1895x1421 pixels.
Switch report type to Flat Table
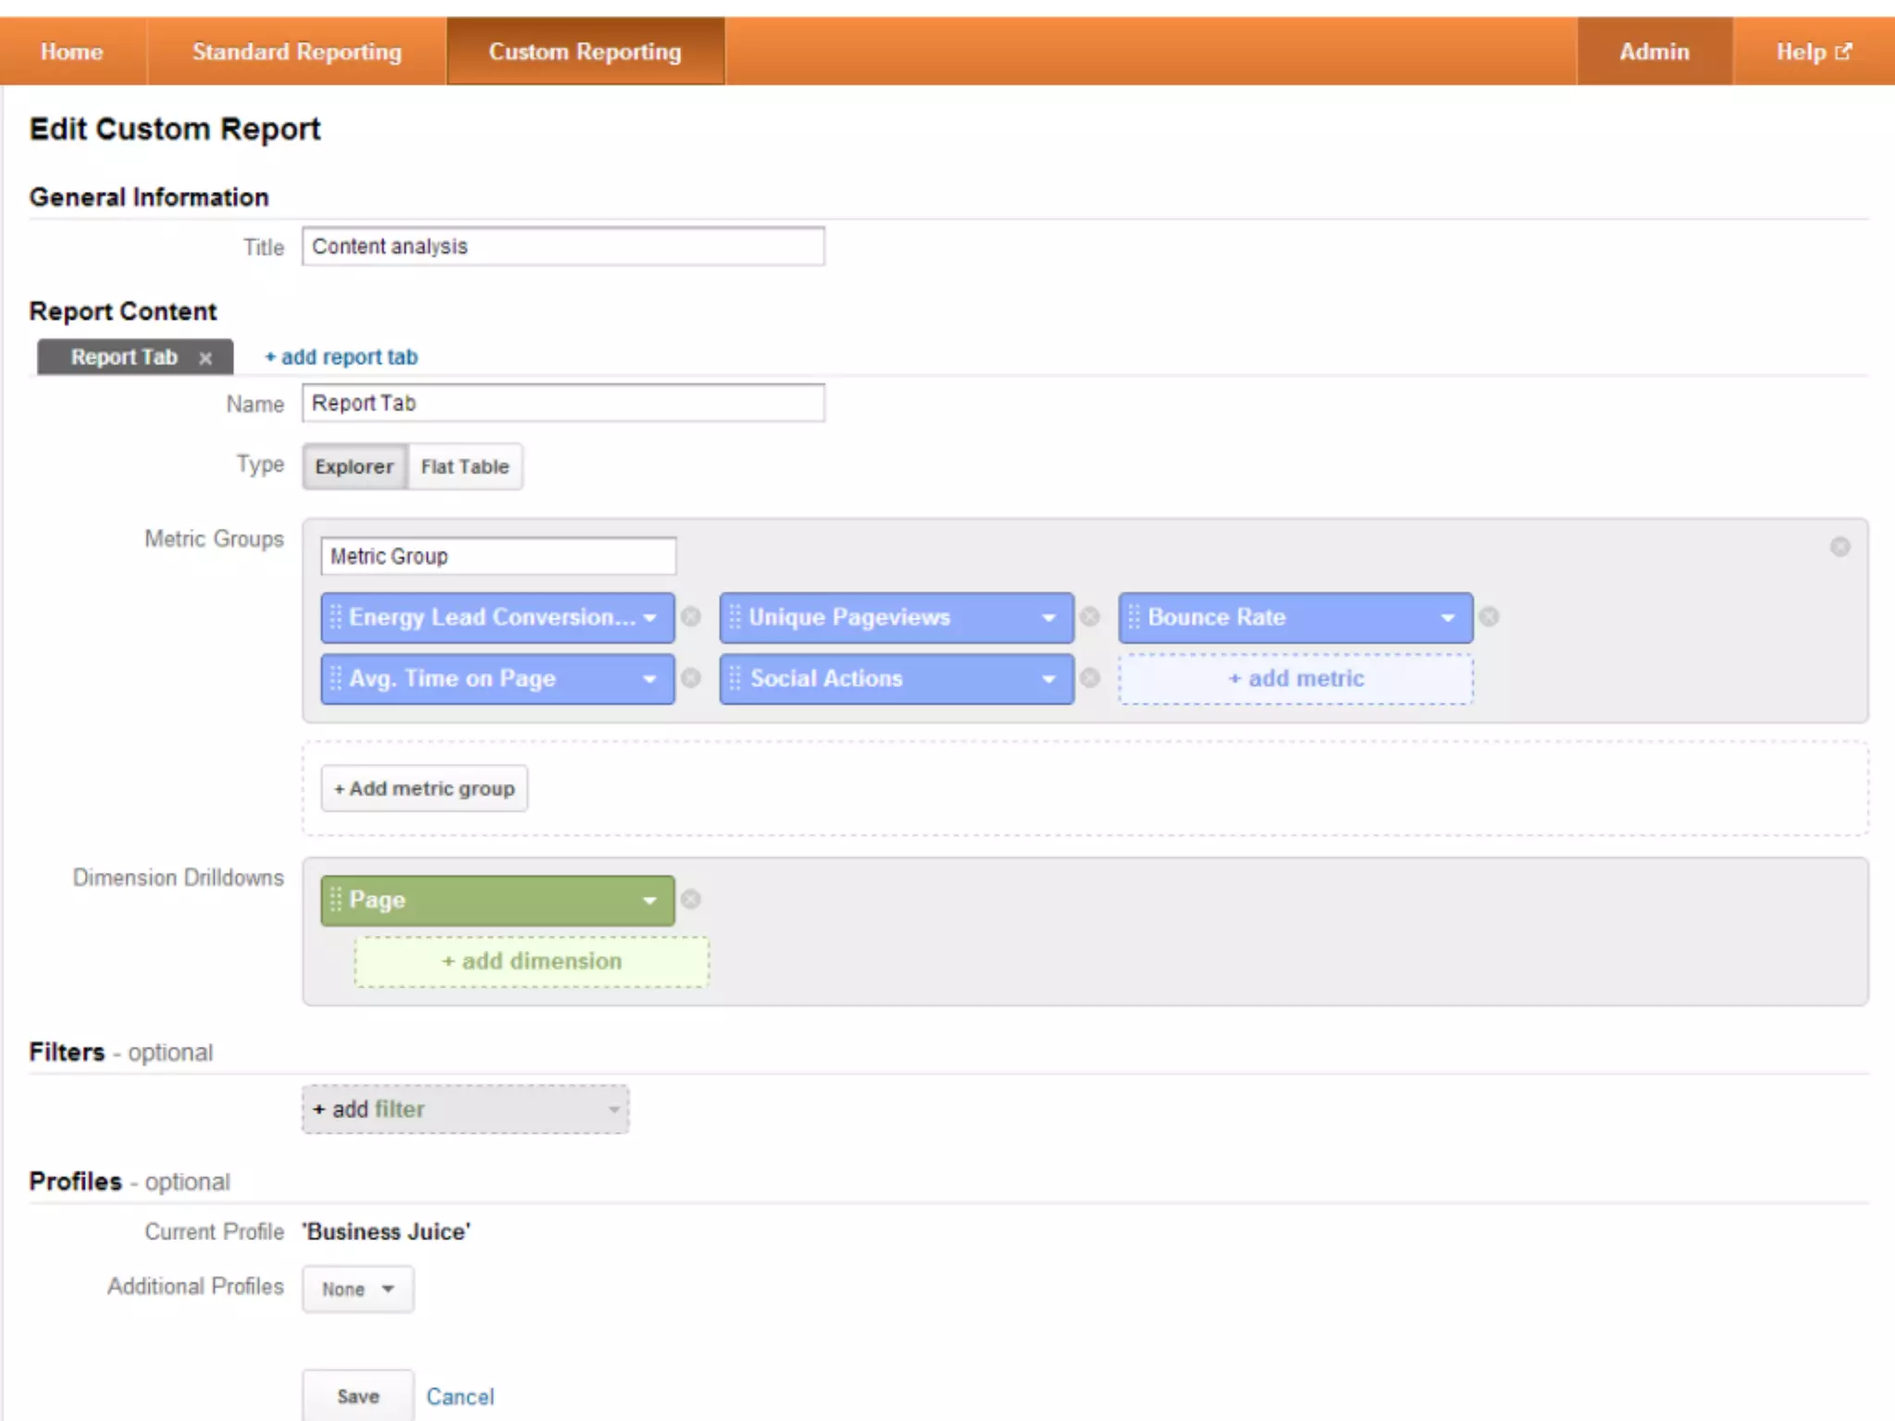(464, 466)
